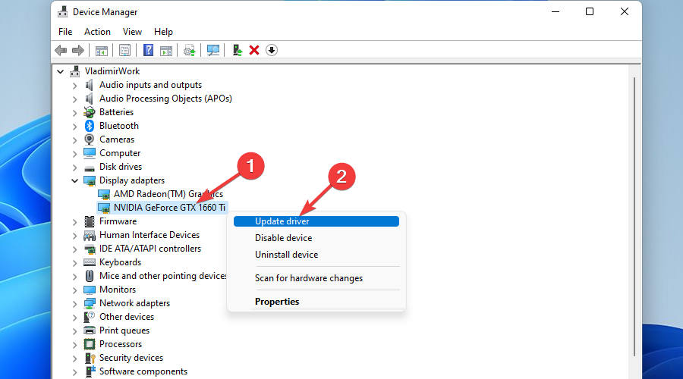The height and width of the screenshot is (379, 683).
Task: Click the vertical scrollbar of device tree
Action: tap(634, 217)
